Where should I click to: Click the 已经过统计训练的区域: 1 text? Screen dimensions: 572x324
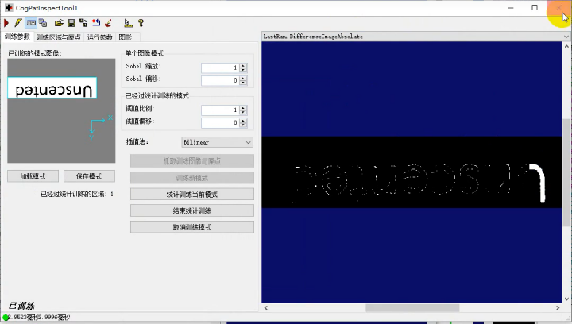pyautogui.click(x=77, y=195)
